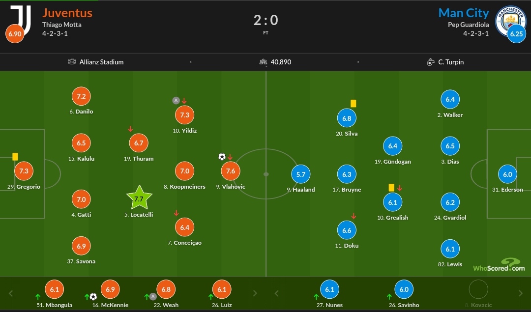Click the Juventus club crest logo
531x312 pixels.
pos(21,20)
